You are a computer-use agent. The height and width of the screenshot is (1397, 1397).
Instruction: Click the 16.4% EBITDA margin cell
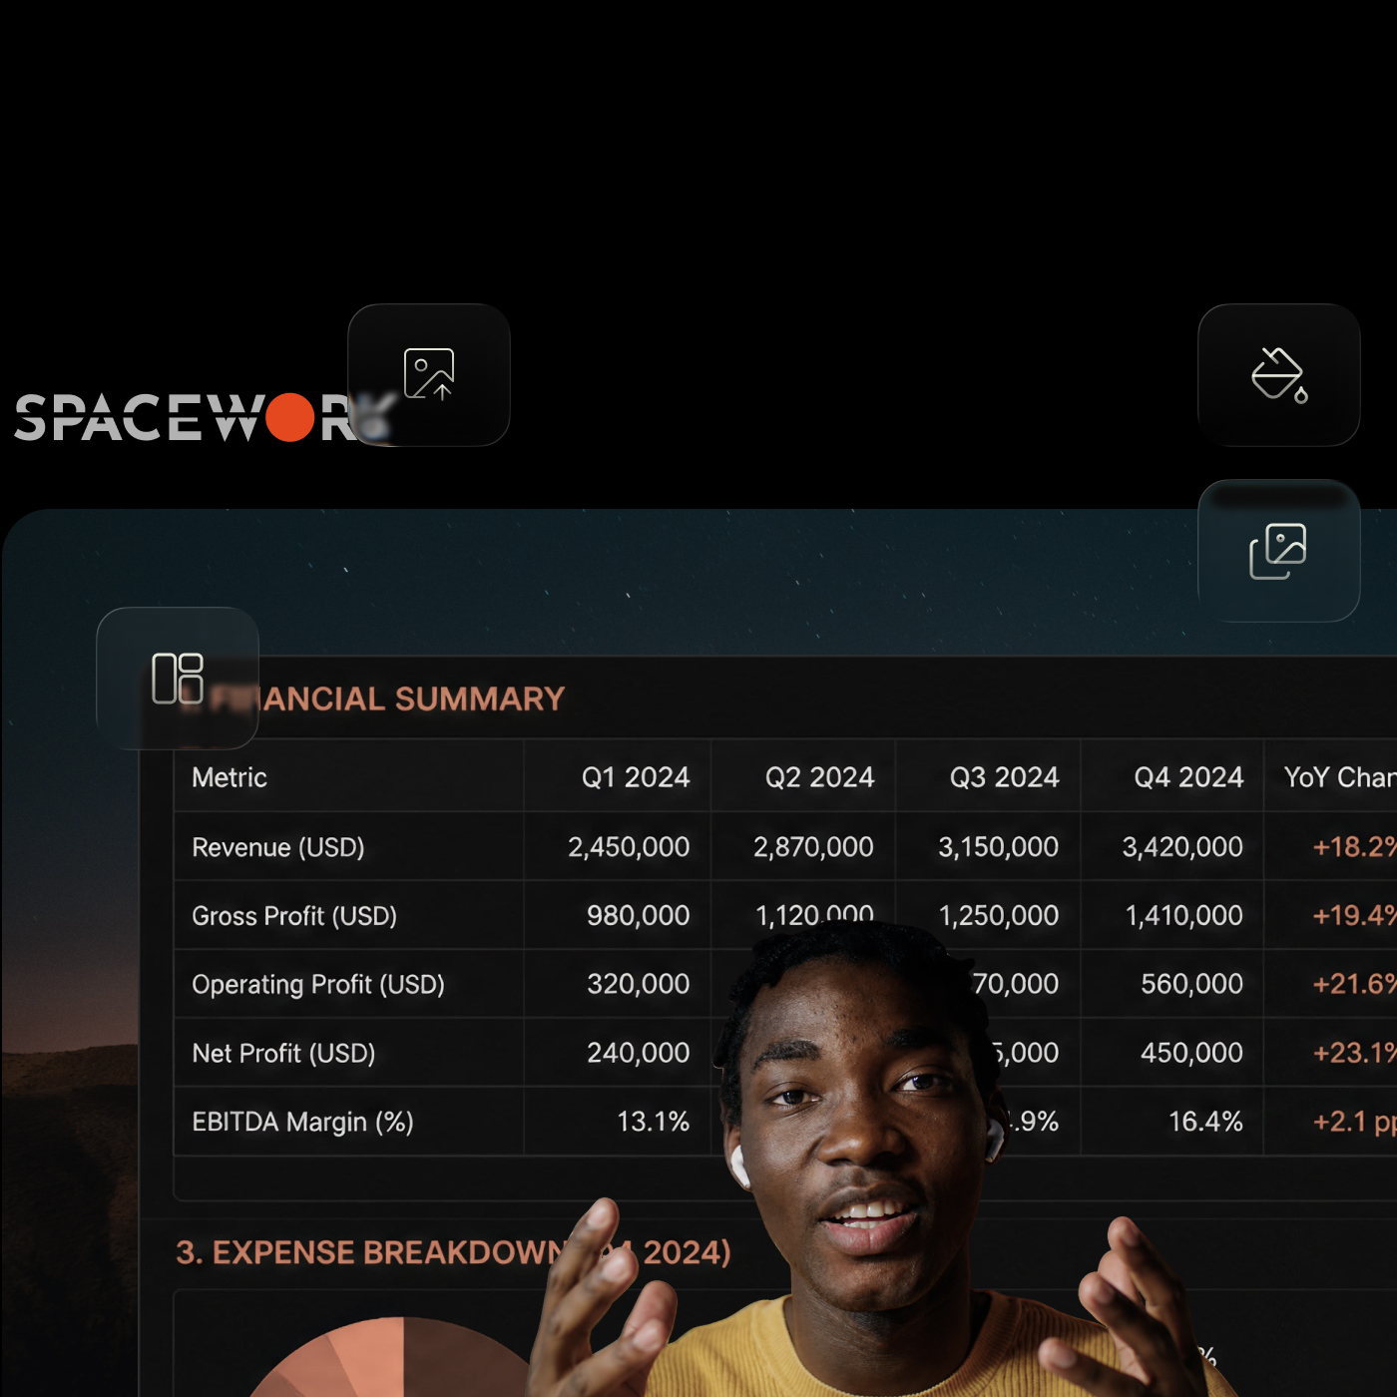pos(1206,1123)
